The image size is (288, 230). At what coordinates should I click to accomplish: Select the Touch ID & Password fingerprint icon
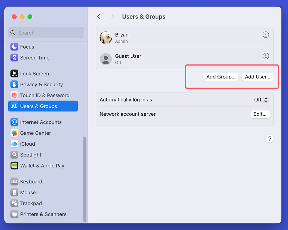tap(14, 95)
